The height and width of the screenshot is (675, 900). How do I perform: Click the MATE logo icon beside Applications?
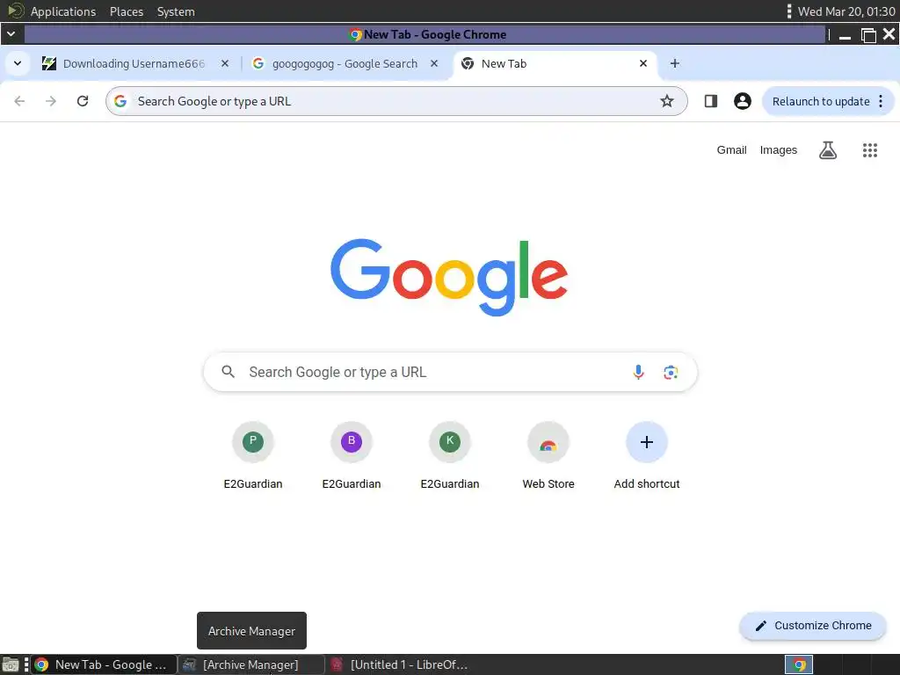click(x=15, y=11)
